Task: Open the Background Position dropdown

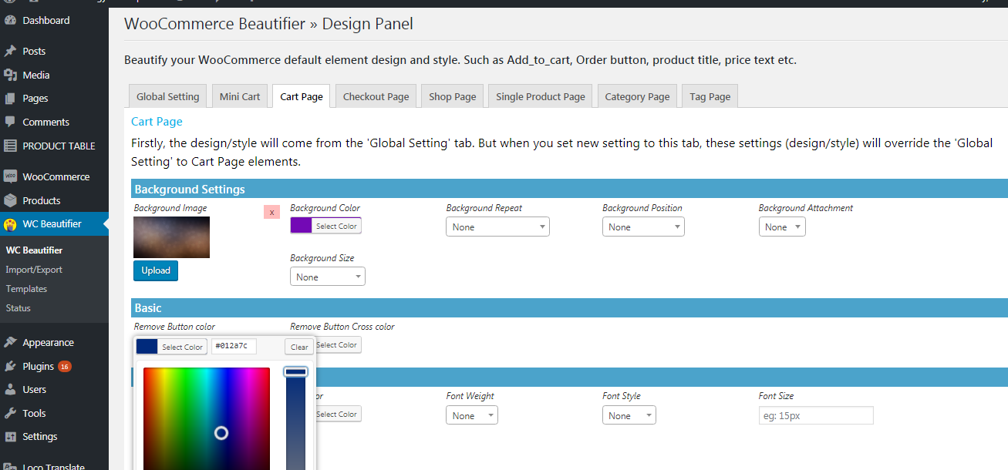Action: pos(643,227)
